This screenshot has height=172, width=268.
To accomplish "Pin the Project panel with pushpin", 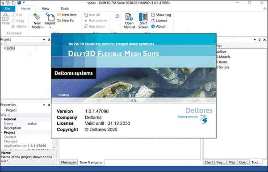I will [49, 40].
